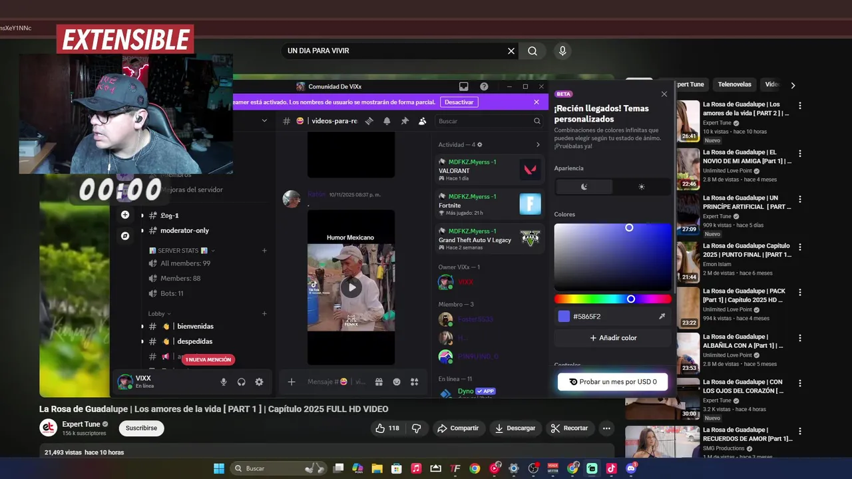Use the eyedropper next to #5865F2
852x479 pixels.
pyautogui.click(x=662, y=317)
